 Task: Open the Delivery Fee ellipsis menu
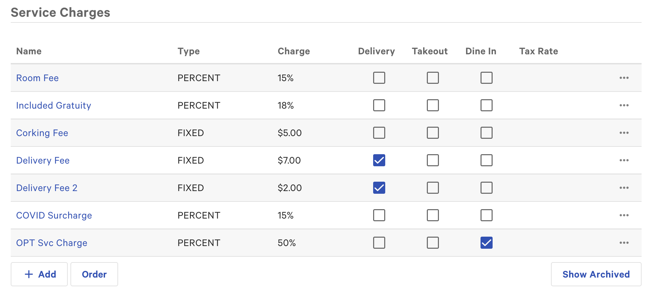coord(624,160)
